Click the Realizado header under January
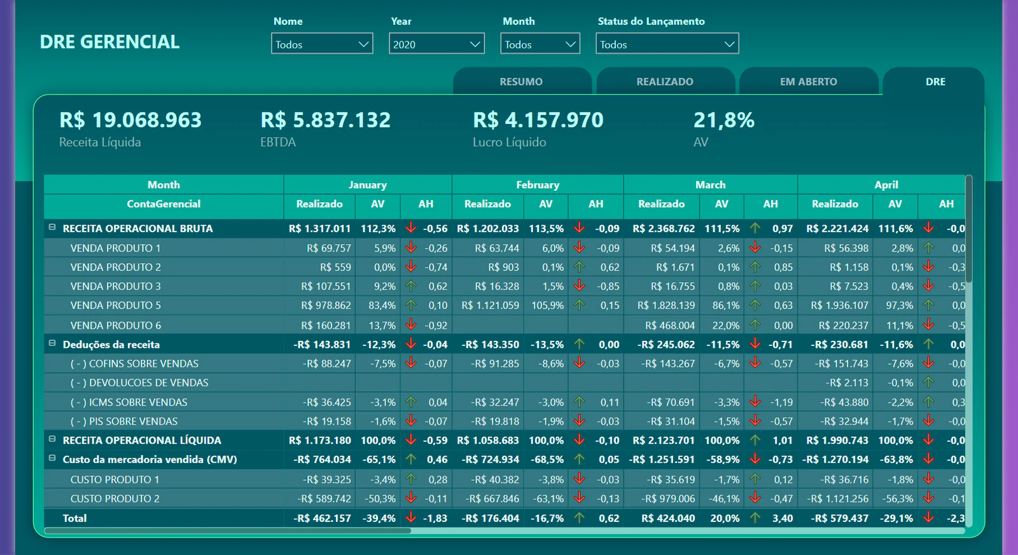1018x555 pixels. click(x=319, y=204)
